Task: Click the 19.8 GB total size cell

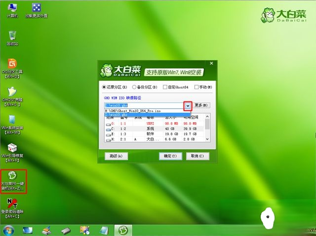Action: point(171,134)
